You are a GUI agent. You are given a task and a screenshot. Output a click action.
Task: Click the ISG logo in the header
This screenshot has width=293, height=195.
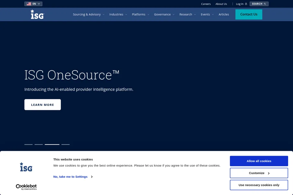[37, 14]
